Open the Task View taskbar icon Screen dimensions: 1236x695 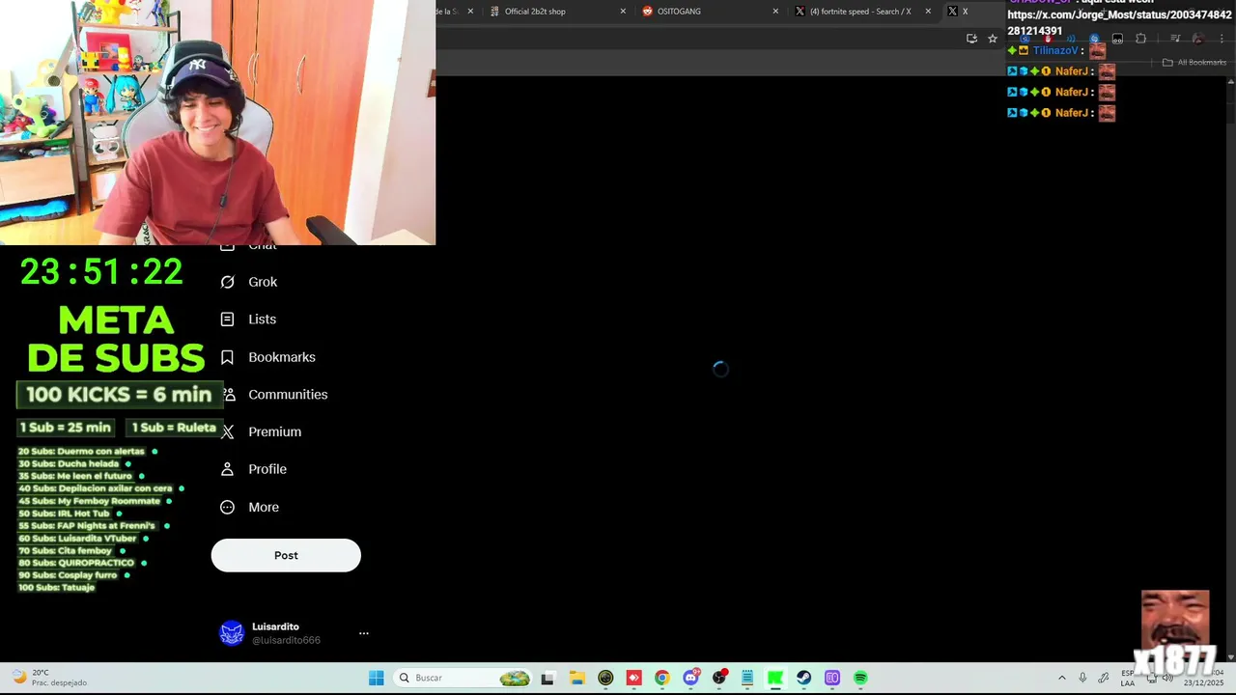coord(548,678)
